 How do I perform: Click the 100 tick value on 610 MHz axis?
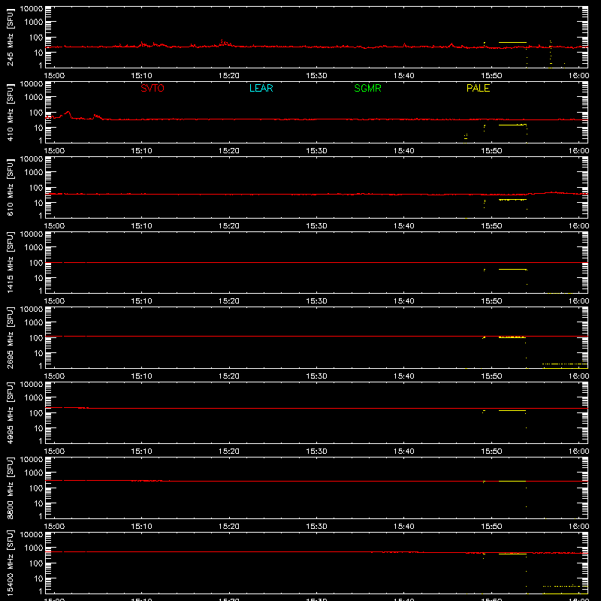coord(36,188)
